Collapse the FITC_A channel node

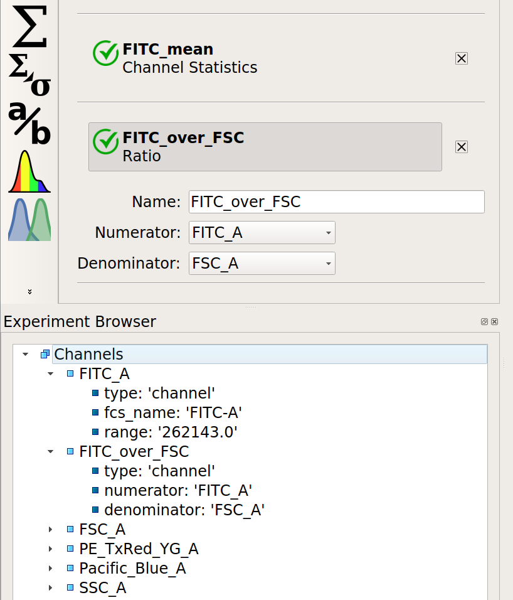(x=50, y=373)
